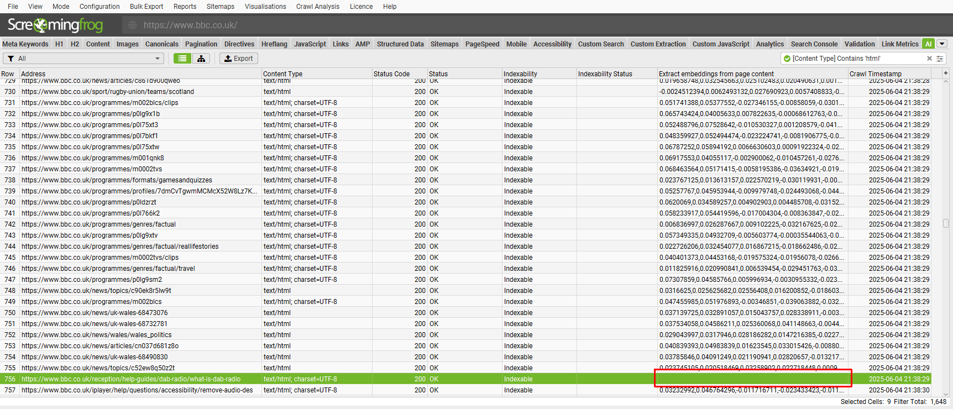Open the Visualisations menu

click(x=265, y=6)
